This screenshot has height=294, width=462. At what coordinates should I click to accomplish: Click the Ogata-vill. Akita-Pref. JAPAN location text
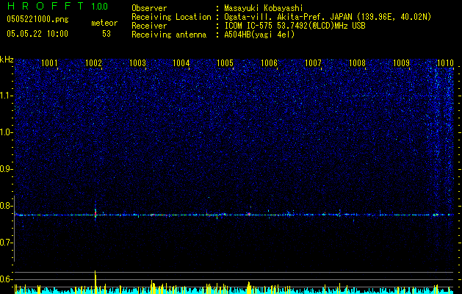point(328,17)
